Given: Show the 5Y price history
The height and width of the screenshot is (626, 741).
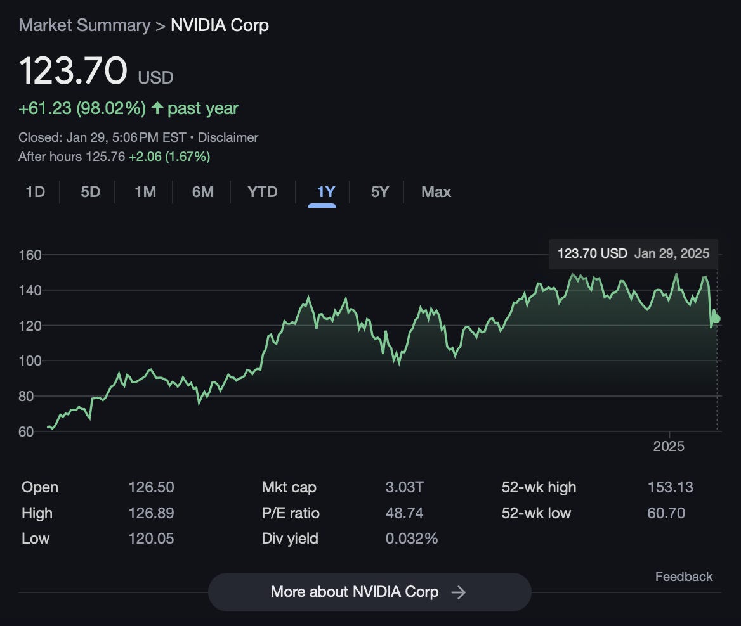Looking at the screenshot, I should point(380,192).
